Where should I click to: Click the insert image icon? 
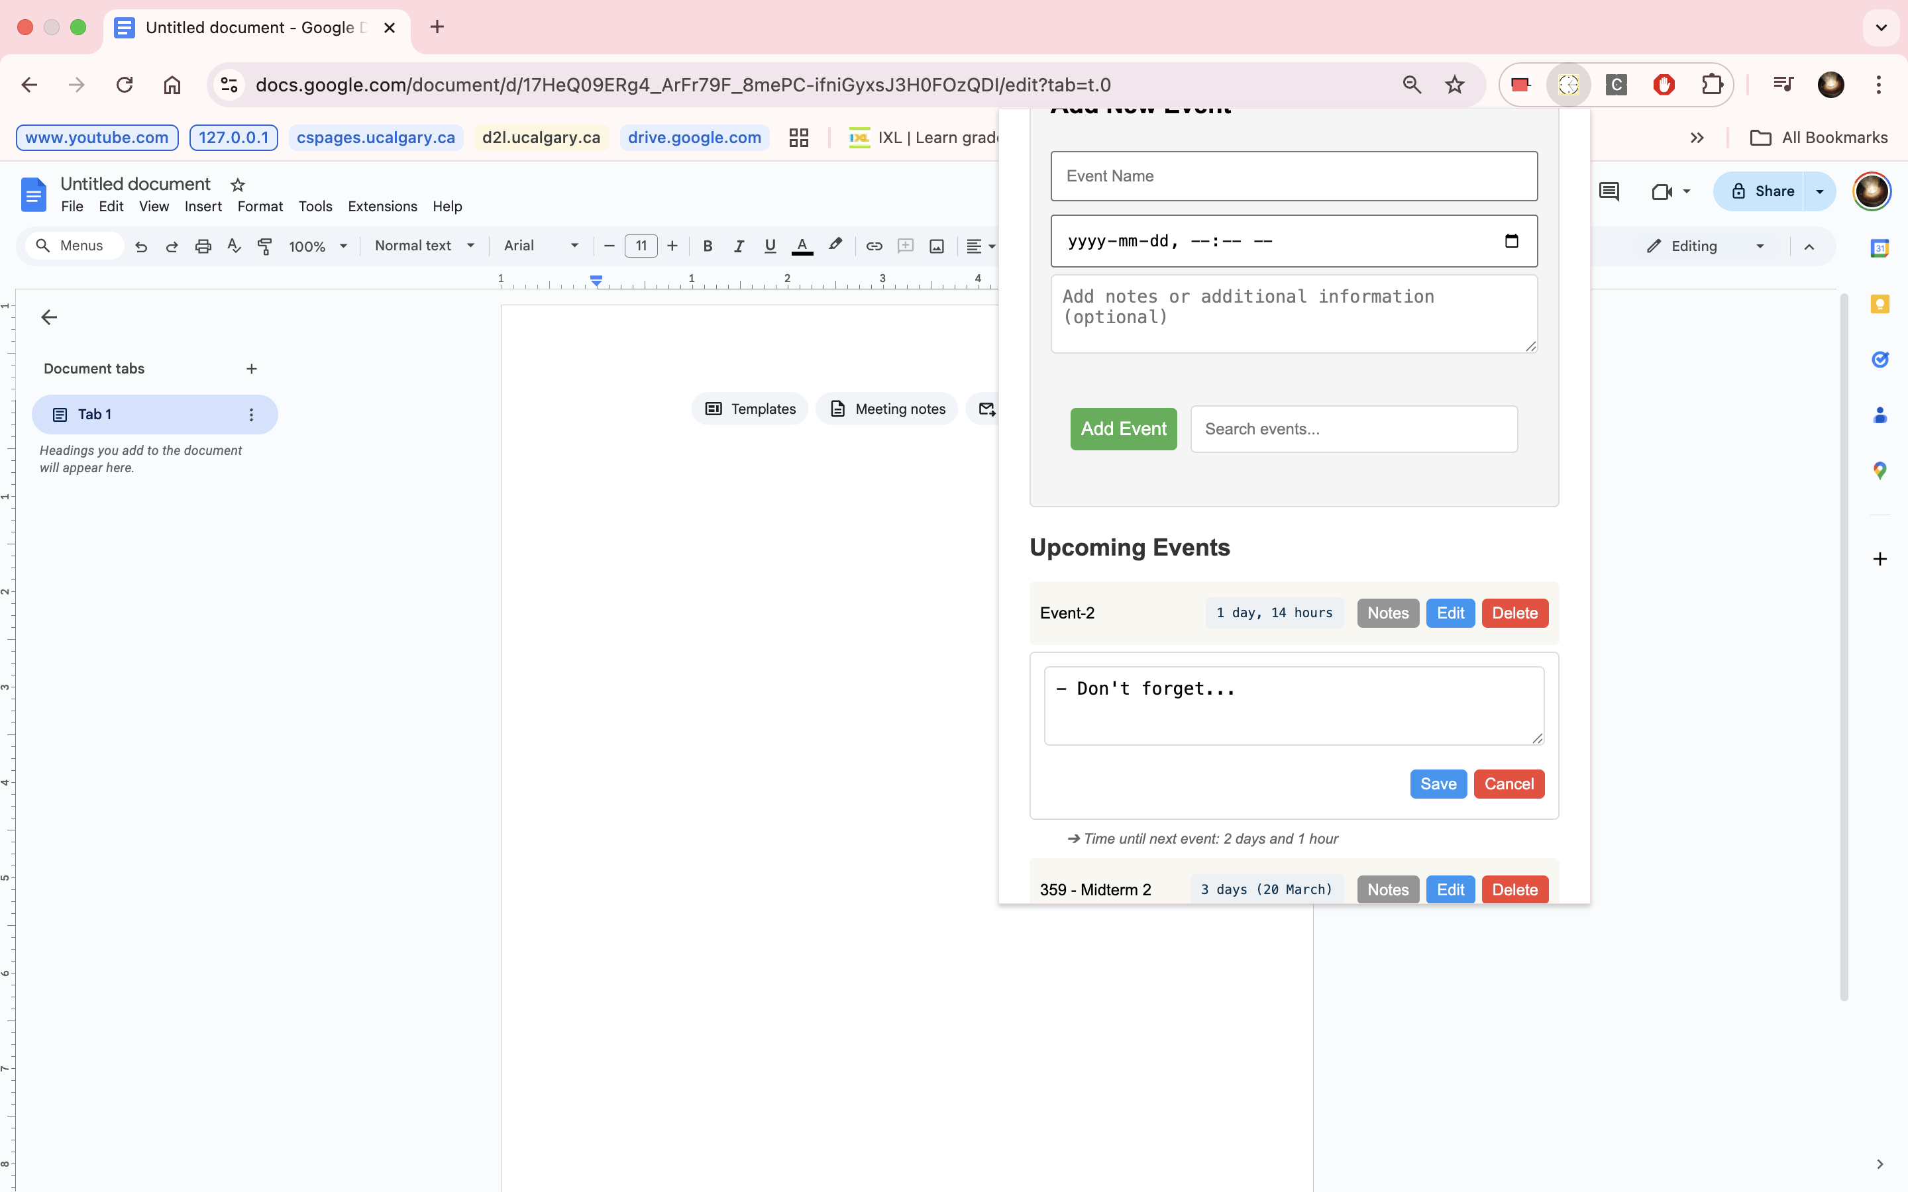(x=937, y=246)
